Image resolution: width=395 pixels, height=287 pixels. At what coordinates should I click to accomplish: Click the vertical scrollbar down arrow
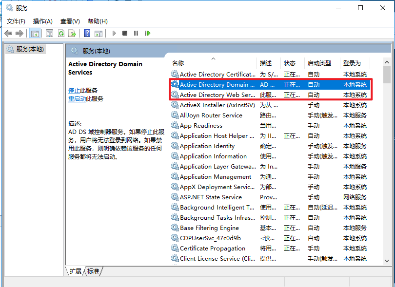tap(387, 262)
